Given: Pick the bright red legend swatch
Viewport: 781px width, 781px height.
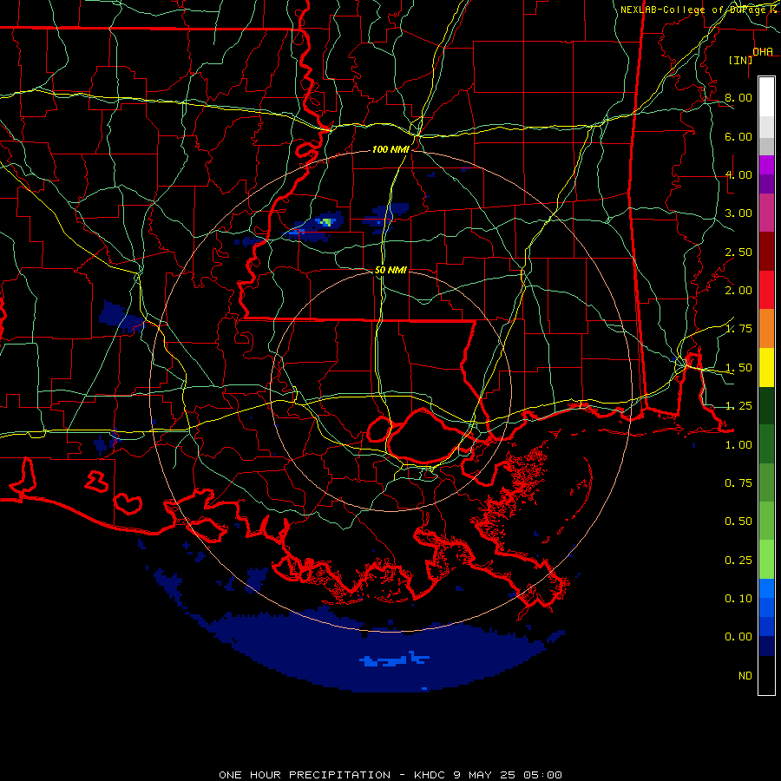Looking at the screenshot, I should [766, 290].
